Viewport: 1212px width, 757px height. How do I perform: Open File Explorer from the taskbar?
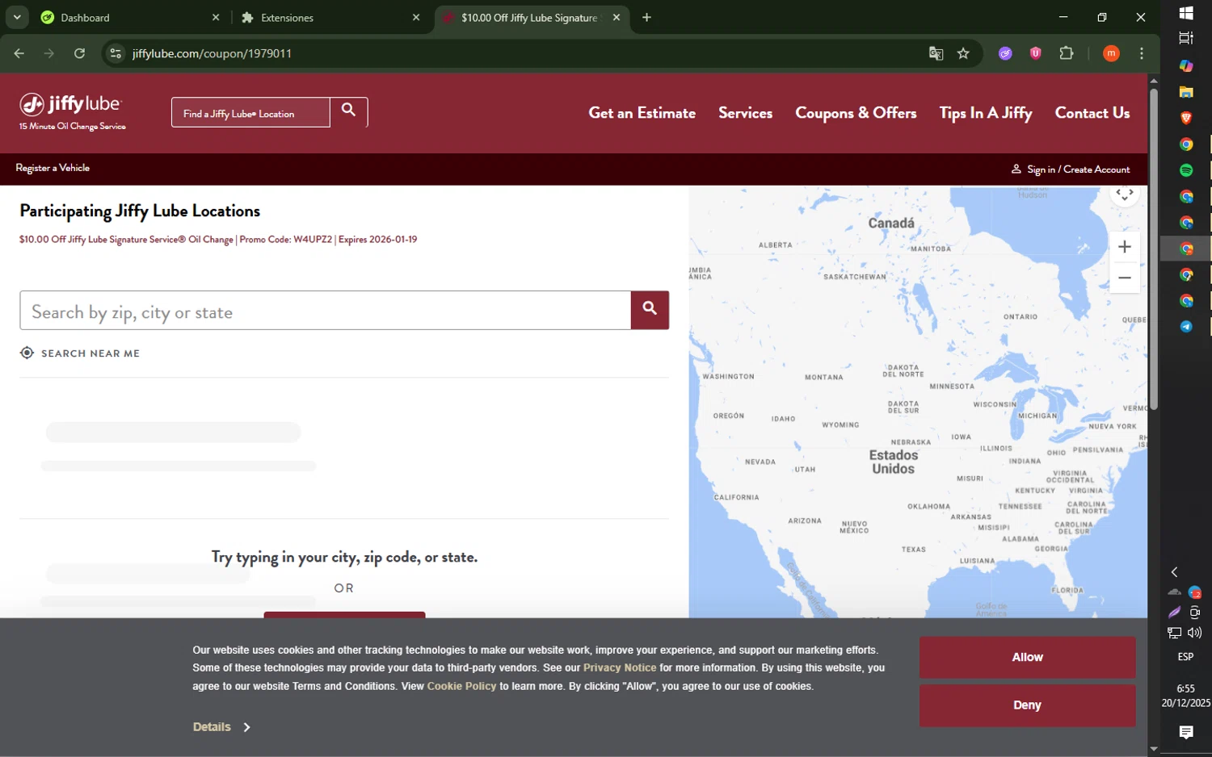(x=1185, y=92)
